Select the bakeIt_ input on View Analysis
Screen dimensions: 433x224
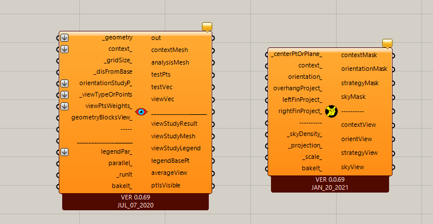coord(122,186)
